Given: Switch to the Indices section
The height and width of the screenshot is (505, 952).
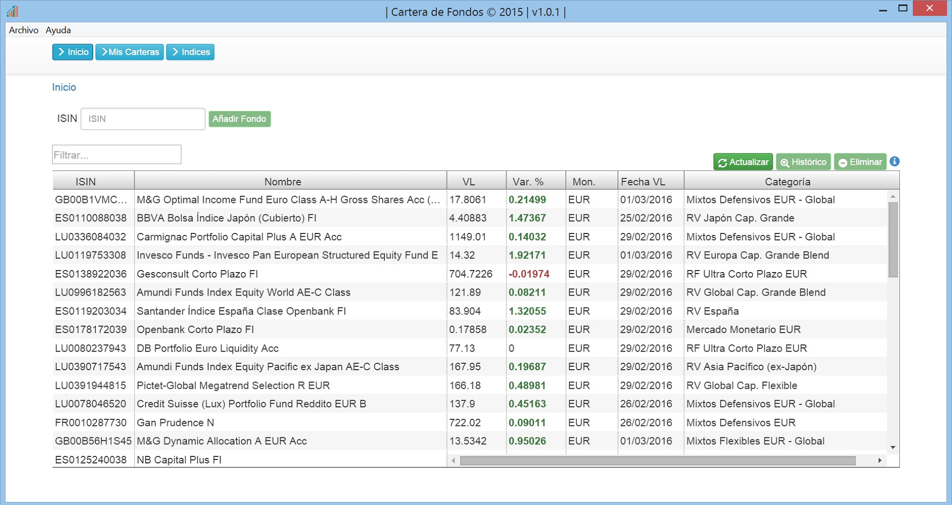Looking at the screenshot, I should (190, 52).
